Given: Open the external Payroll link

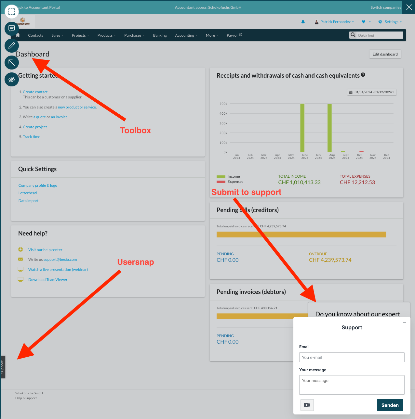Looking at the screenshot, I should click(234, 35).
